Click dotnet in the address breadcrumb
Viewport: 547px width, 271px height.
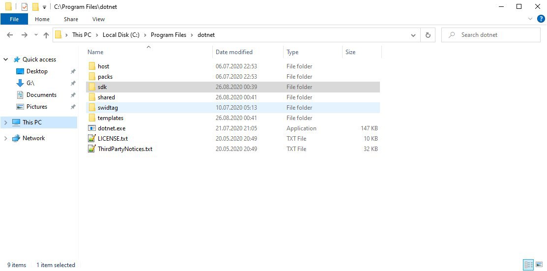coord(206,35)
